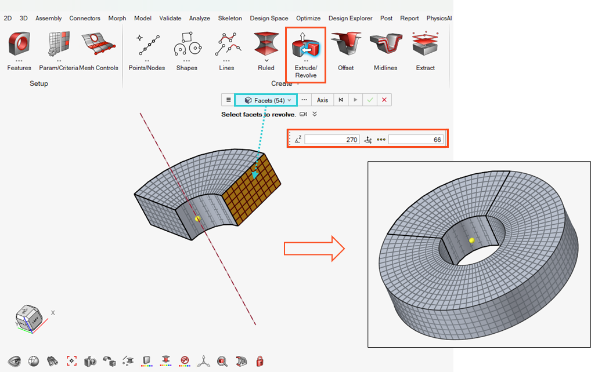Screen dimensions: 591x372
Task: Open the Morph ribbon tab
Action: pyautogui.click(x=117, y=18)
